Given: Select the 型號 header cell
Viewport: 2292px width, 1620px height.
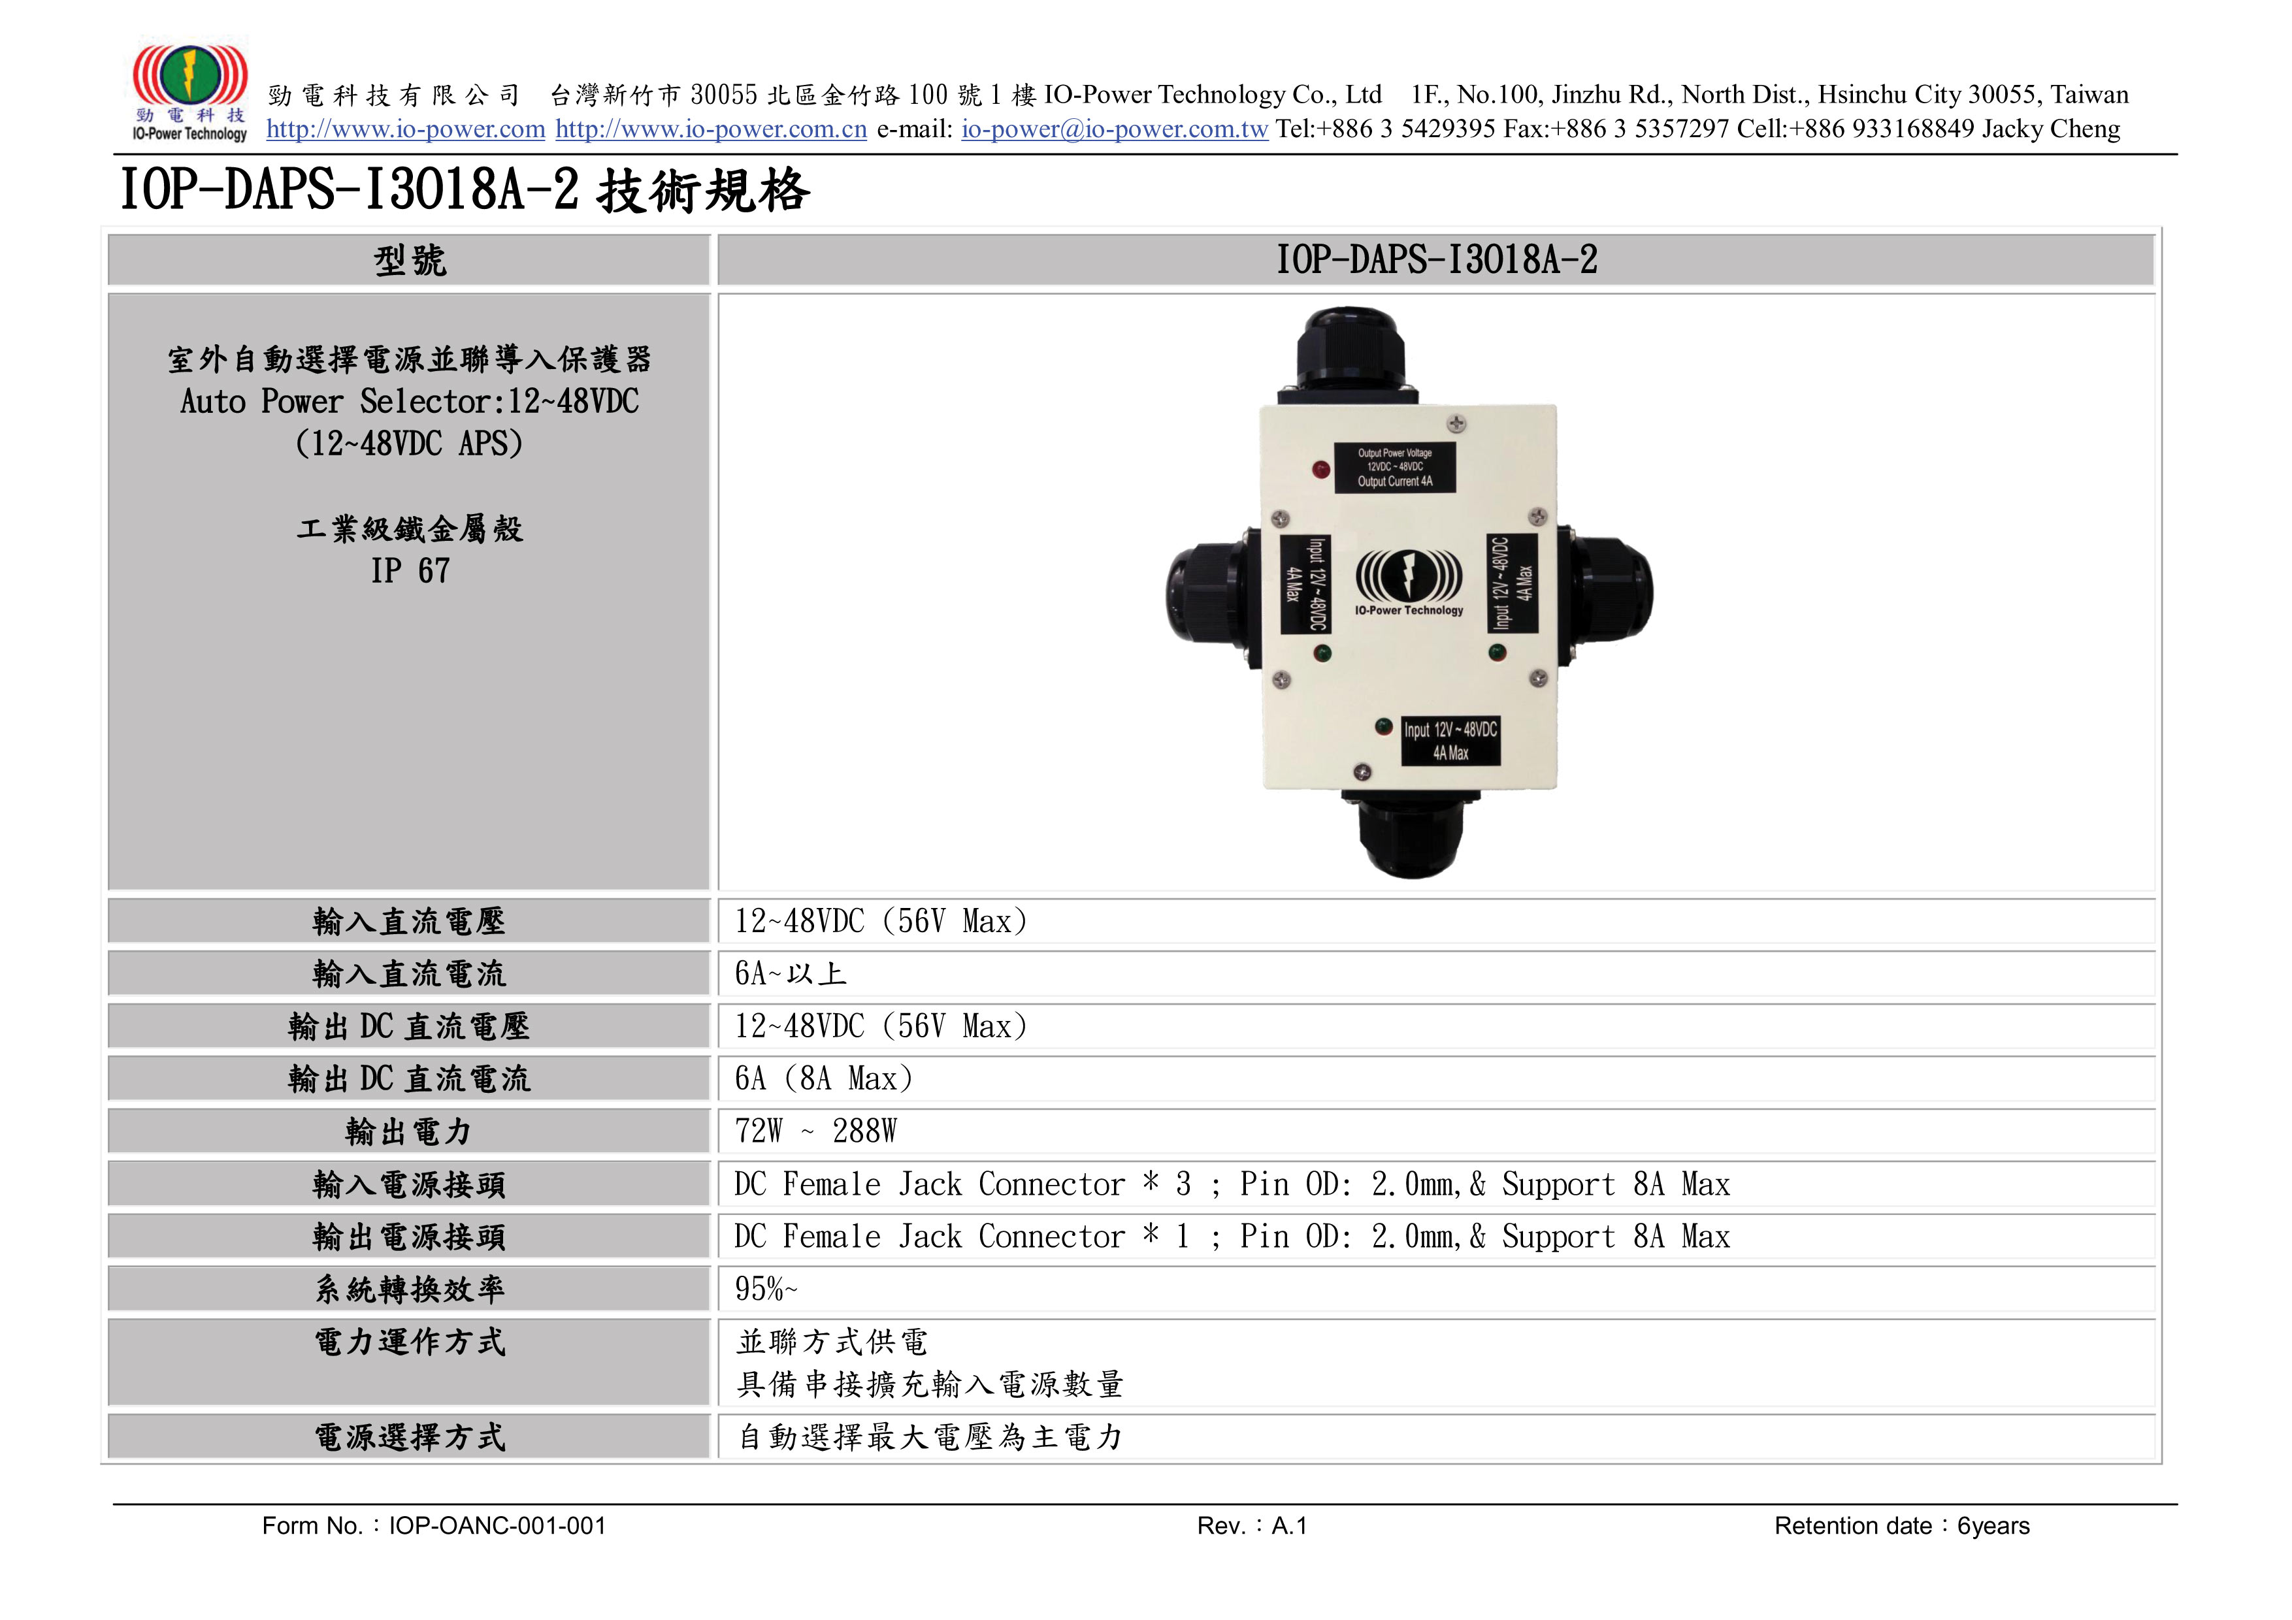Looking at the screenshot, I should coord(409,261).
